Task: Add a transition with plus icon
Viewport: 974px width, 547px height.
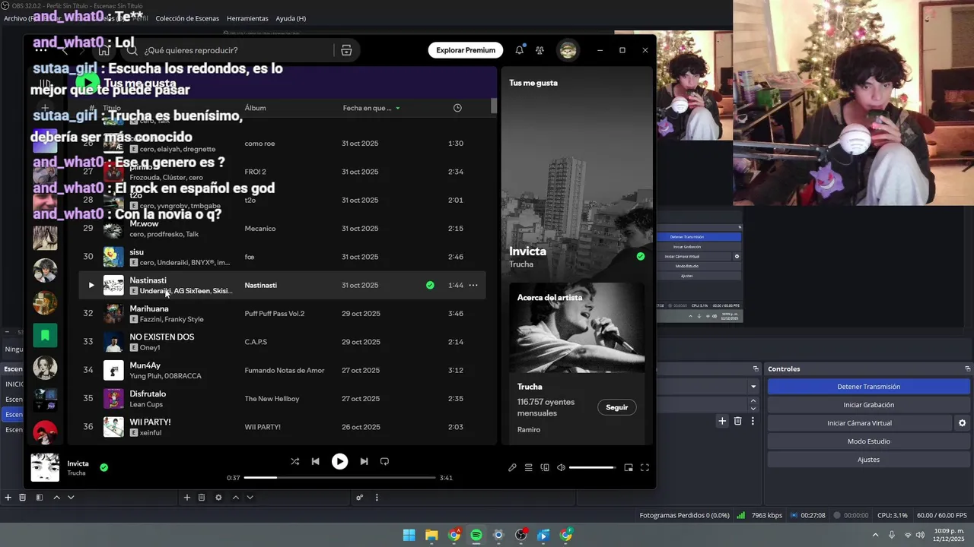Action: [x=722, y=421]
